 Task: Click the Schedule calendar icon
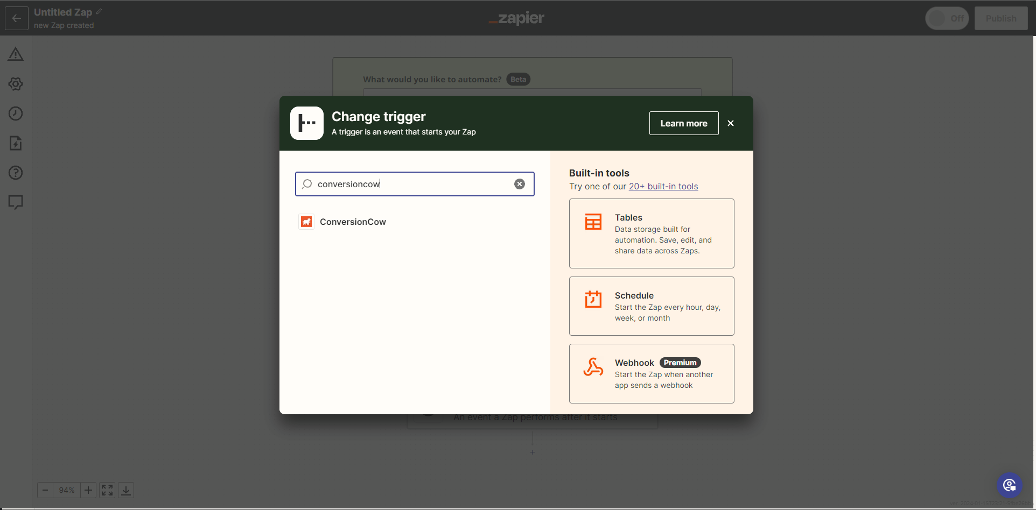593,299
